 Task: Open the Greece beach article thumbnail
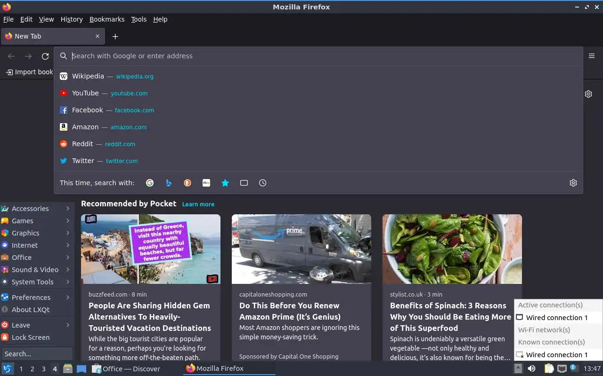click(151, 249)
